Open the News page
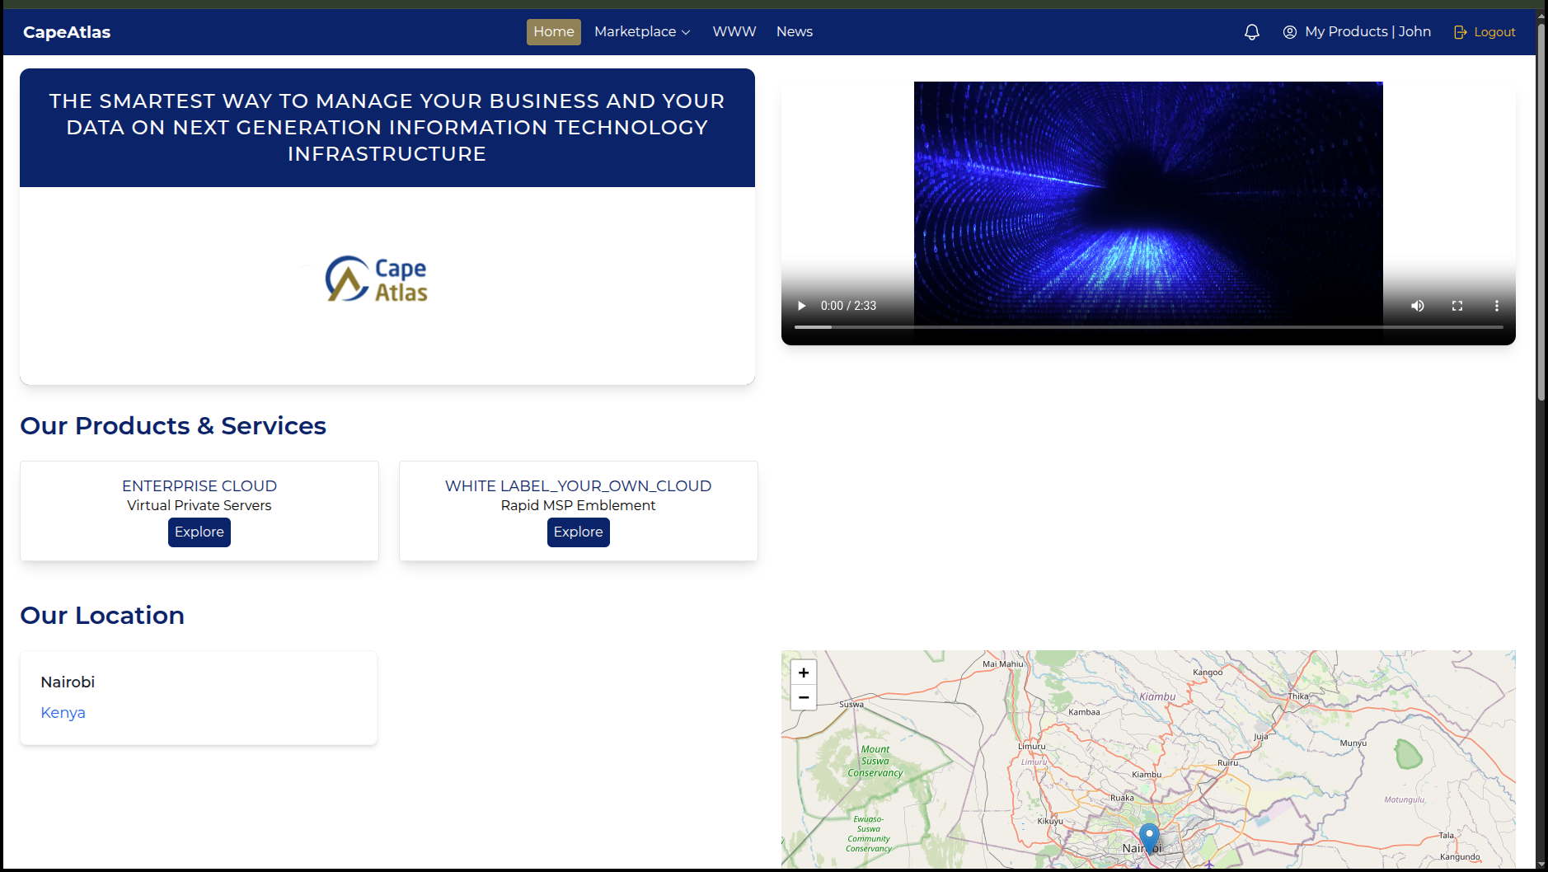1548x872 pixels. click(795, 32)
